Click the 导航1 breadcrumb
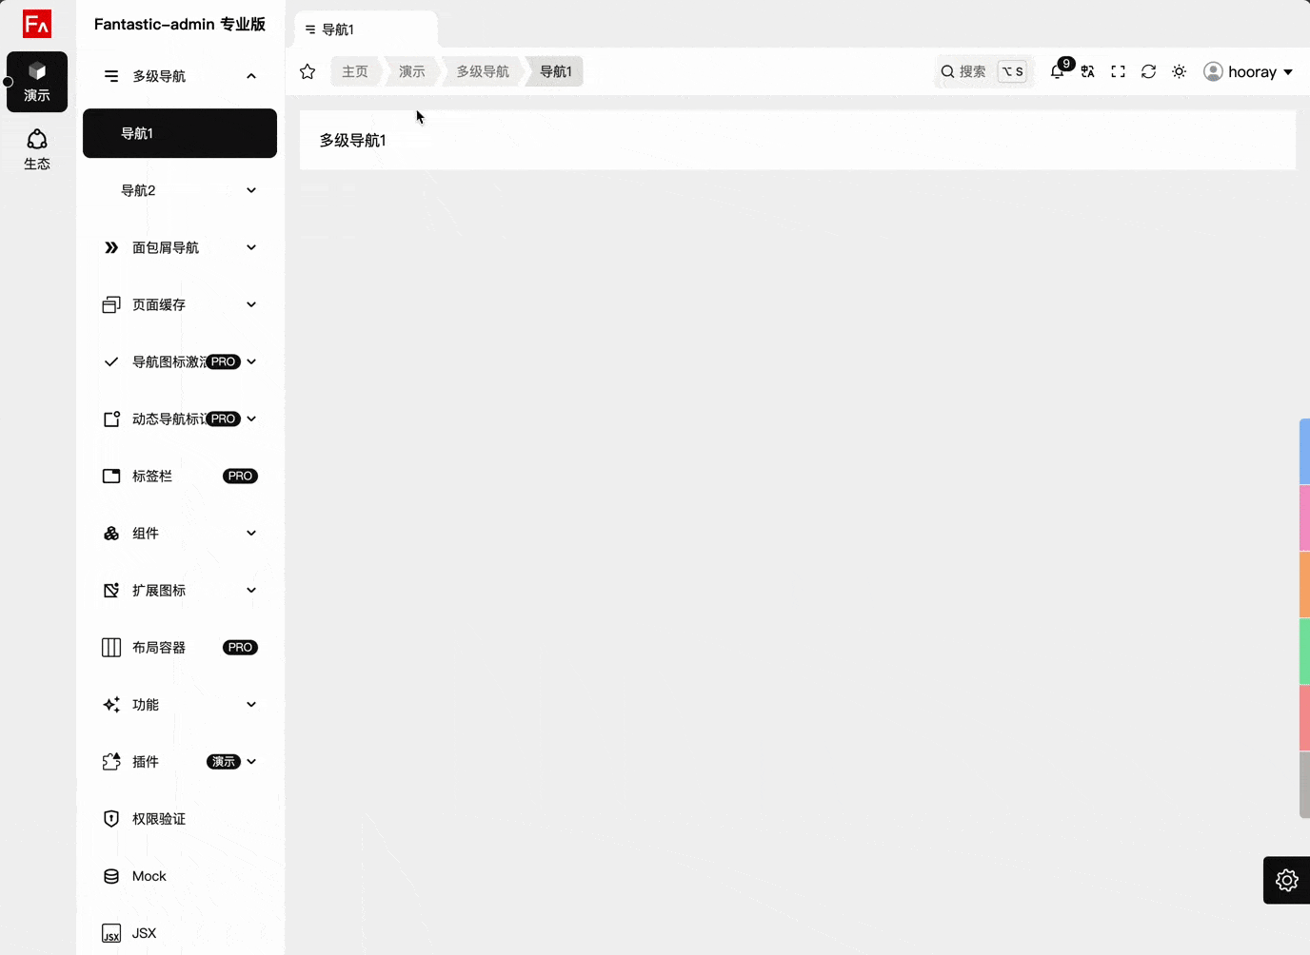Viewport: 1310px width, 955px height. 556,71
